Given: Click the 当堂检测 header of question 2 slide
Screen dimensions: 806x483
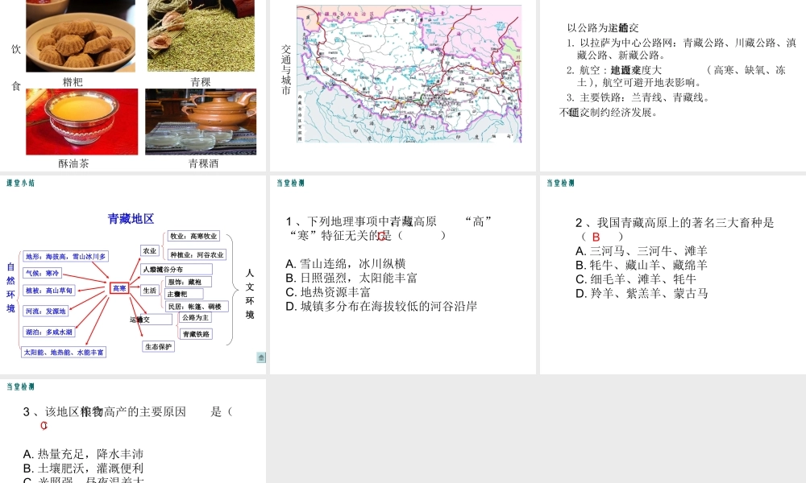Looking at the screenshot, I should (560, 183).
